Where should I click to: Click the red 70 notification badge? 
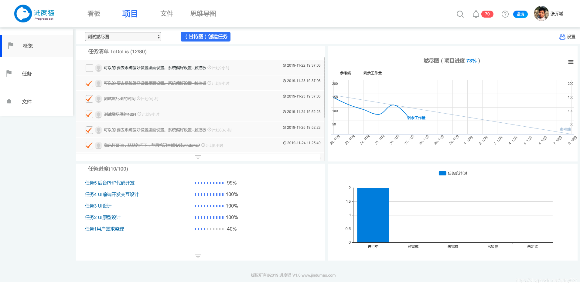pyautogui.click(x=487, y=14)
